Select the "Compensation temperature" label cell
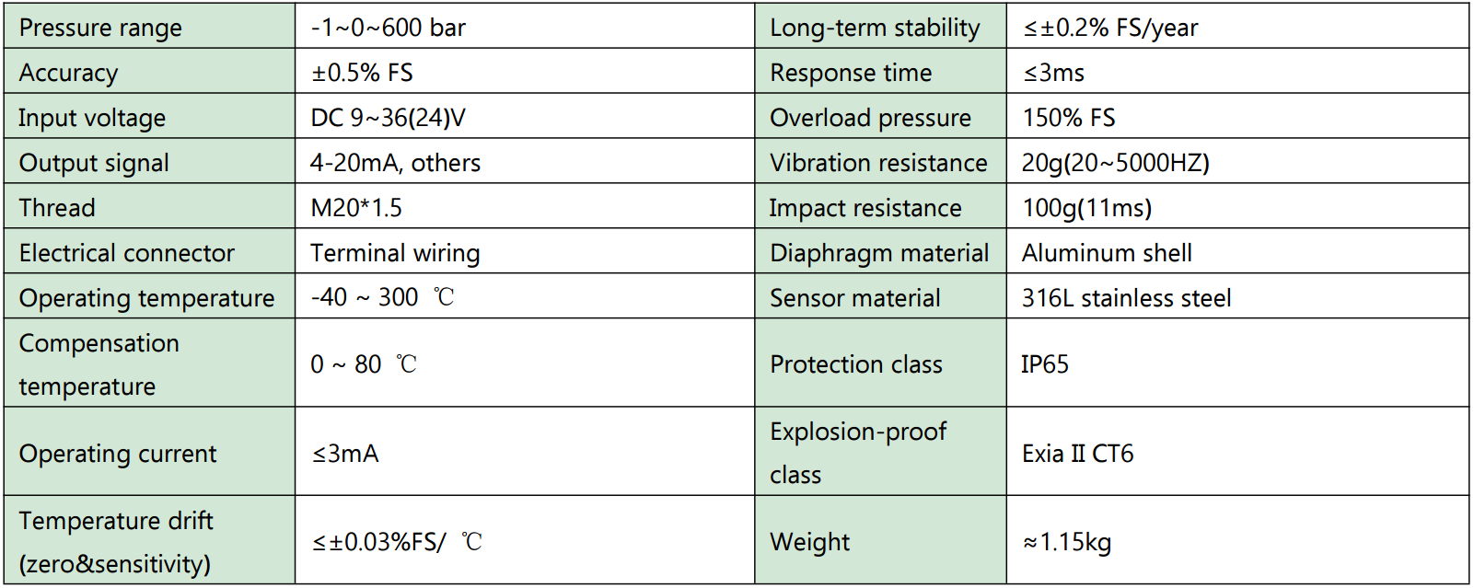Image resolution: width=1474 pixels, height=588 pixels. 99,364
